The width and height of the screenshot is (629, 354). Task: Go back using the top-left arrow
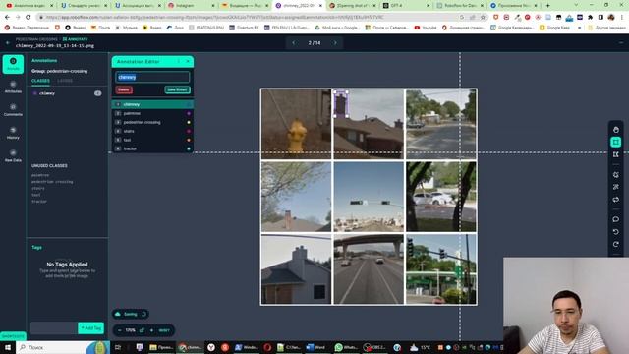coord(8,42)
